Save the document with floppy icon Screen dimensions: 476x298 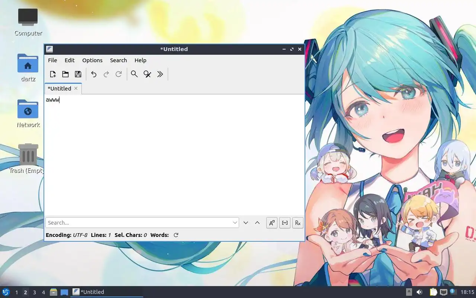pyautogui.click(x=78, y=74)
